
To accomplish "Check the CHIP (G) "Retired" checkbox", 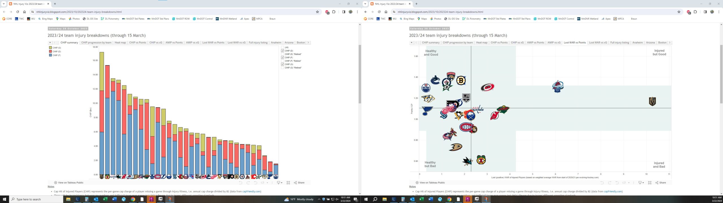I will (282, 68).
